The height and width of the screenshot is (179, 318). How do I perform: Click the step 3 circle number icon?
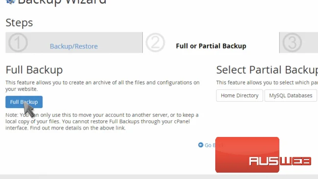292,43
